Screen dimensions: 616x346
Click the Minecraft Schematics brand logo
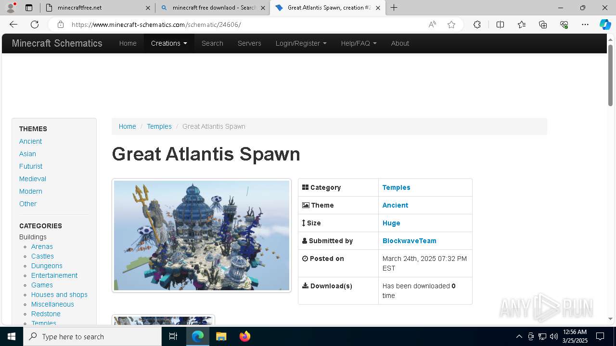(57, 43)
